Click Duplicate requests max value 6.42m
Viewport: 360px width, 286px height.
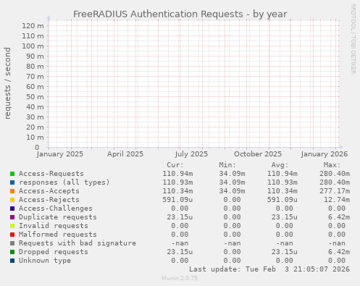click(x=339, y=217)
